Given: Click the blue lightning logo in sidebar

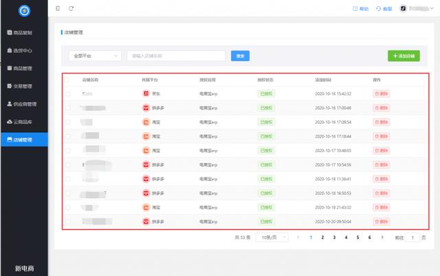Looking at the screenshot, I should [25, 11].
